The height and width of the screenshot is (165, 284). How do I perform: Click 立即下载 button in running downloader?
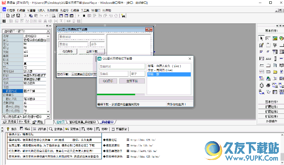coord(132,81)
